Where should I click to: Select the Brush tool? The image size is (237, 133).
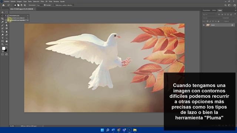pos(3,25)
